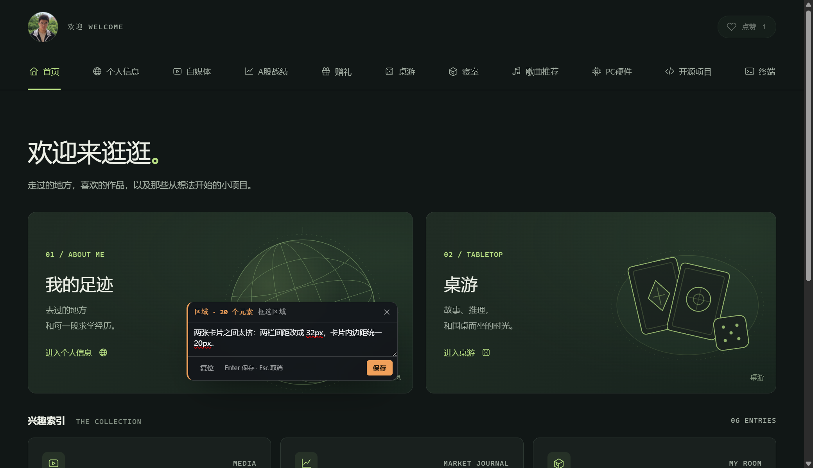Click the WELCOME greeting text

[106, 27]
